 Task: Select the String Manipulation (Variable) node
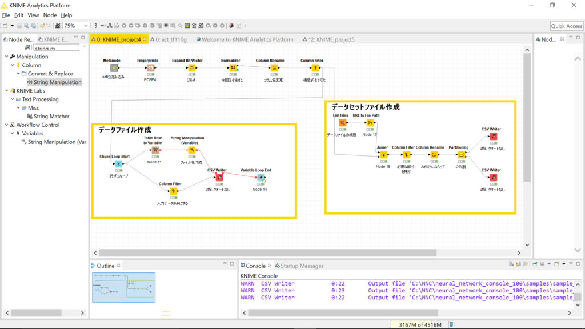pyautogui.click(x=192, y=150)
